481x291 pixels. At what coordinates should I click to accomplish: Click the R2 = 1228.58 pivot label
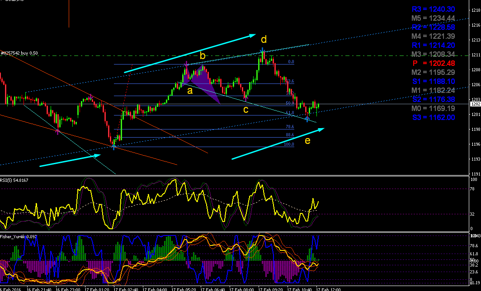(x=433, y=27)
